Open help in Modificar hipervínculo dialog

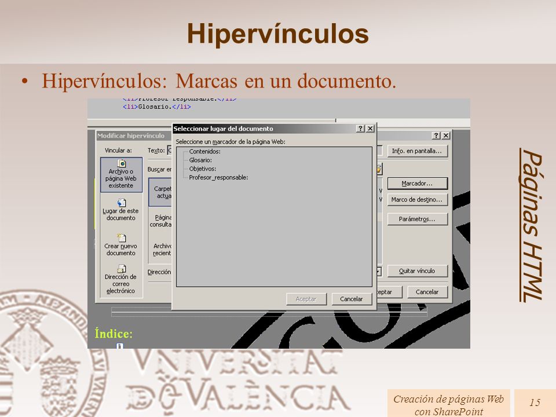(x=437, y=136)
